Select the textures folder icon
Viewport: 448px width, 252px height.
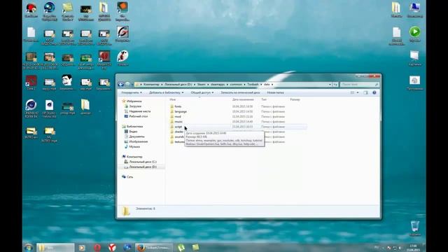click(x=172, y=141)
